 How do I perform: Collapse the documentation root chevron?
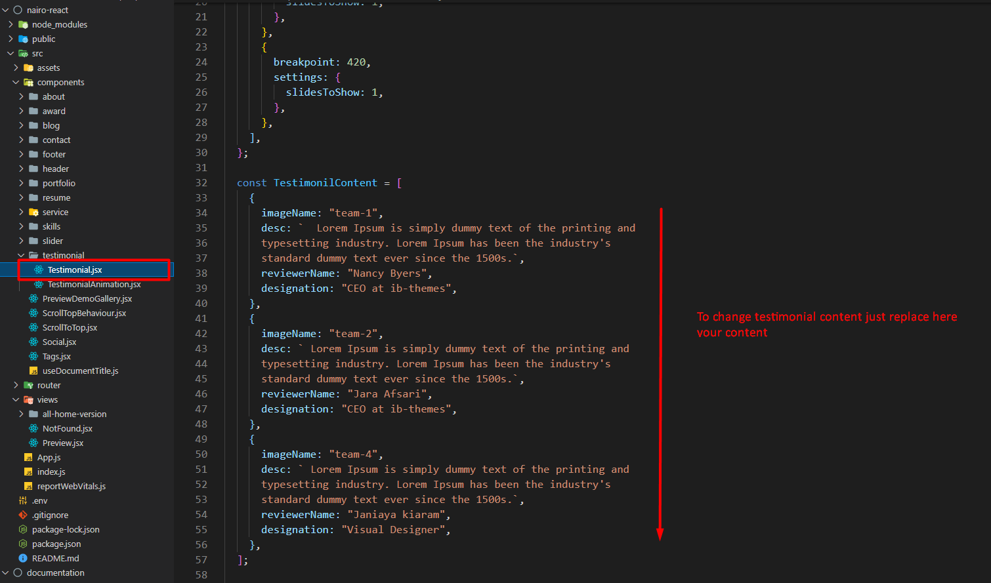tap(5, 573)
